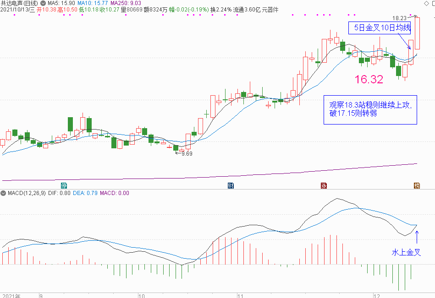Click the 2021/10/13/三 date readout

(x=18, y=10)
